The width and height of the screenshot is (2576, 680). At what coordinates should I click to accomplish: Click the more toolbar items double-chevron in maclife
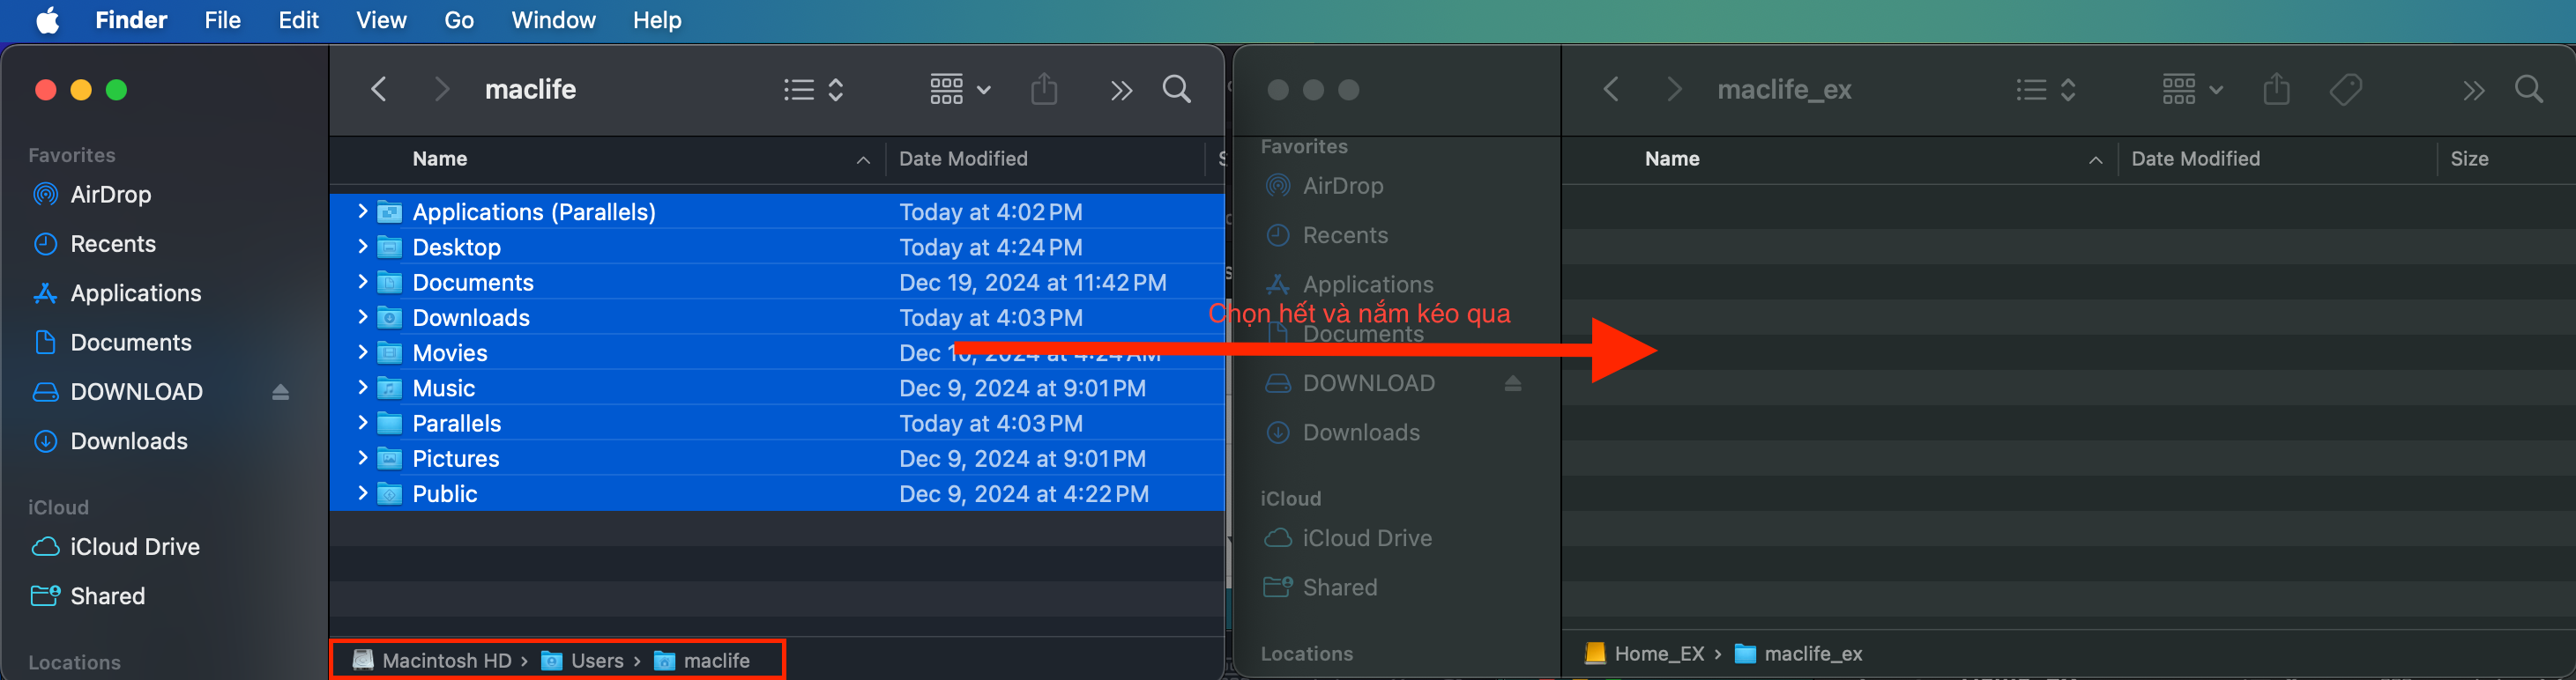[1120, 91]
